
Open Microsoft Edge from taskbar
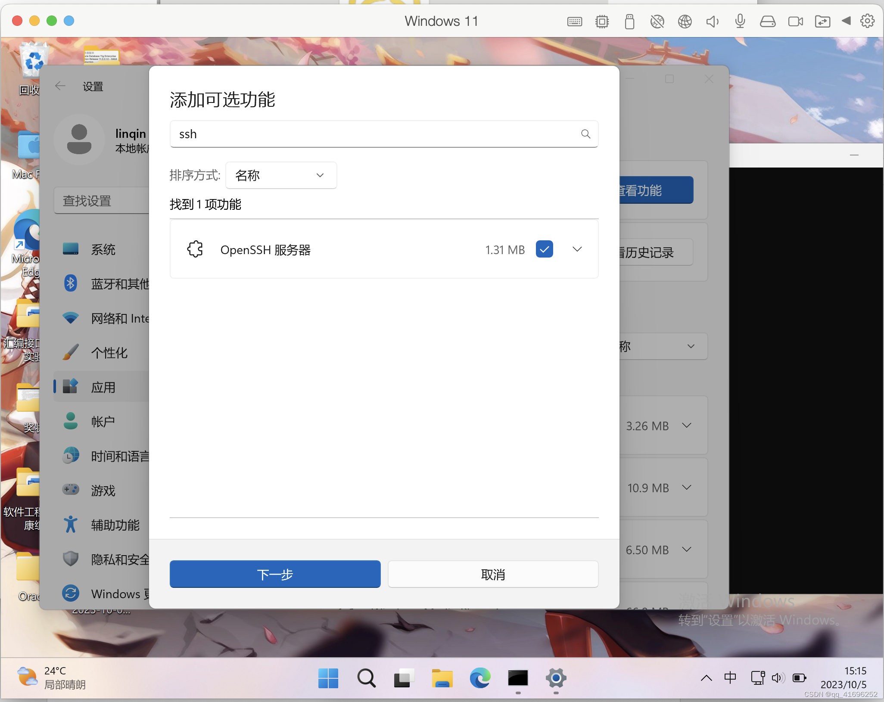tap(480, 678)
